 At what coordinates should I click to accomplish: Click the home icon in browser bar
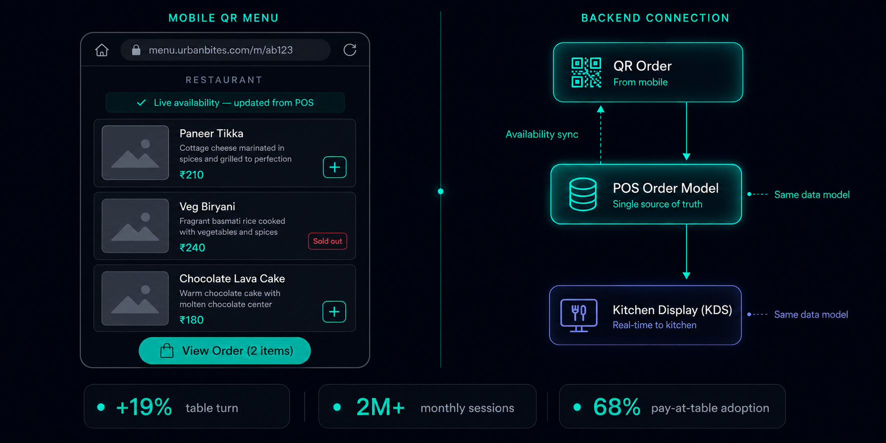(102, 50)
